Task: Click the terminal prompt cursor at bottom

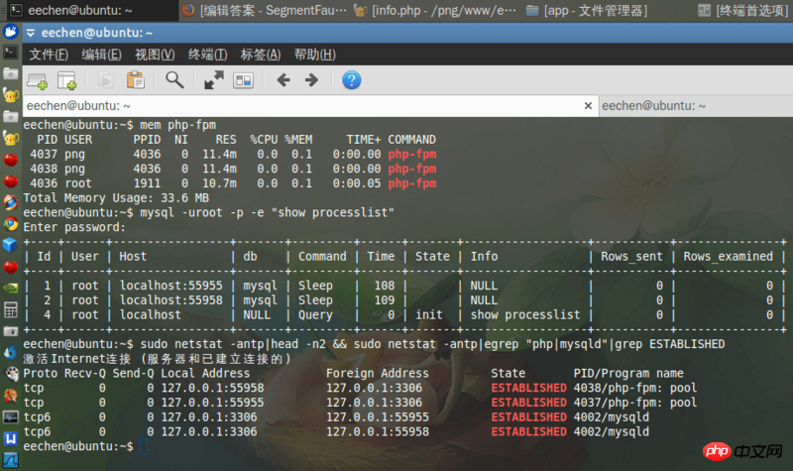Action: pos(143,447)
